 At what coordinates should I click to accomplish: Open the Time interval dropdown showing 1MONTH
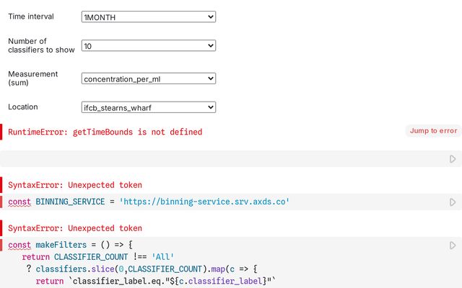[x=149, y=17]
